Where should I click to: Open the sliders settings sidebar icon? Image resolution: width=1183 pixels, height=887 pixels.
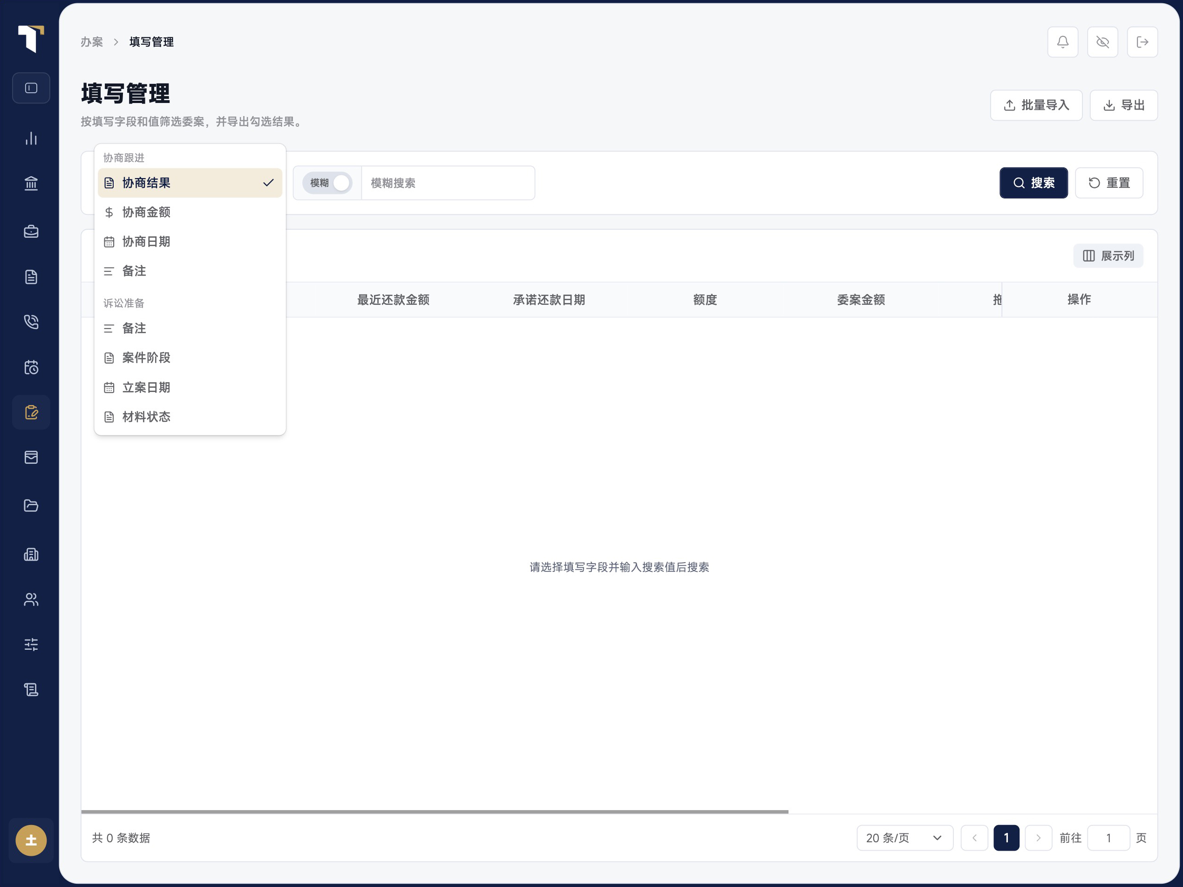(31, 645)
